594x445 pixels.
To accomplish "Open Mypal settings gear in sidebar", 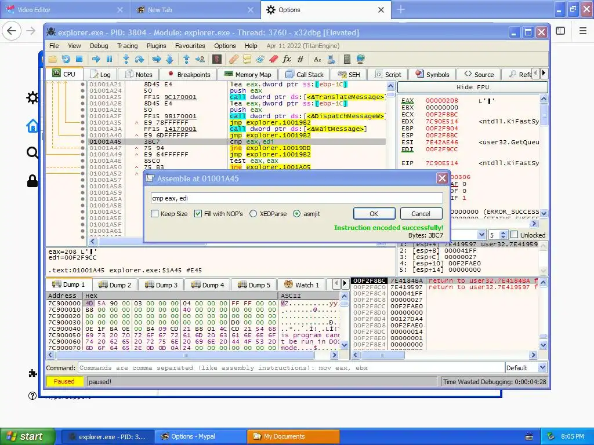I will (32, 97).
